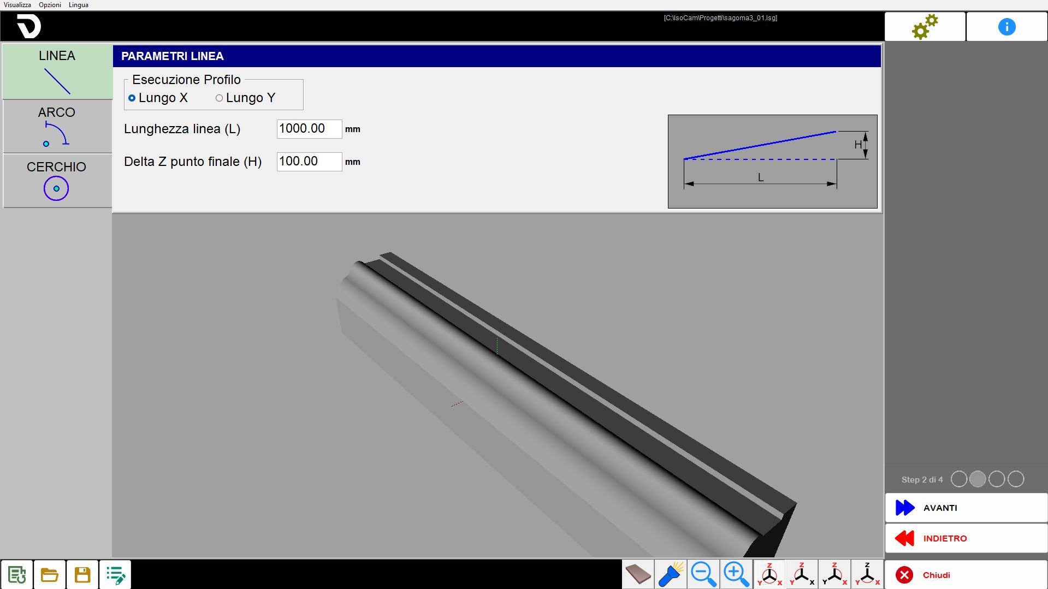
Task: Save project with the floppy disk icon
Action: 82,574
